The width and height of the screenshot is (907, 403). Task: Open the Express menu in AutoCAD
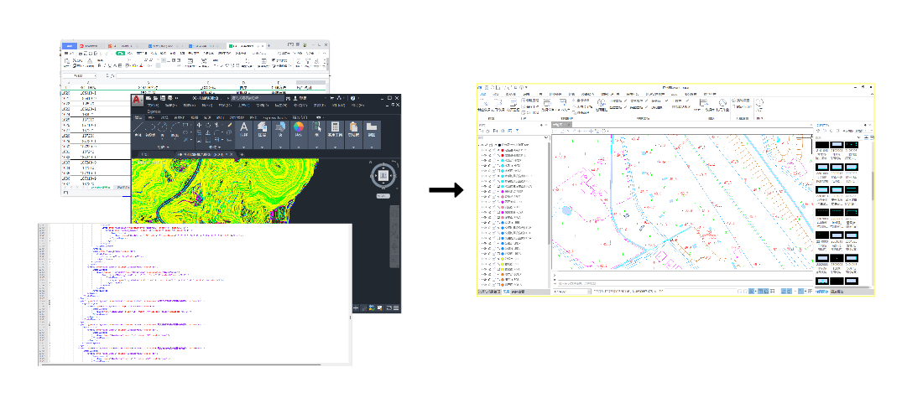[x=154, y=111]
